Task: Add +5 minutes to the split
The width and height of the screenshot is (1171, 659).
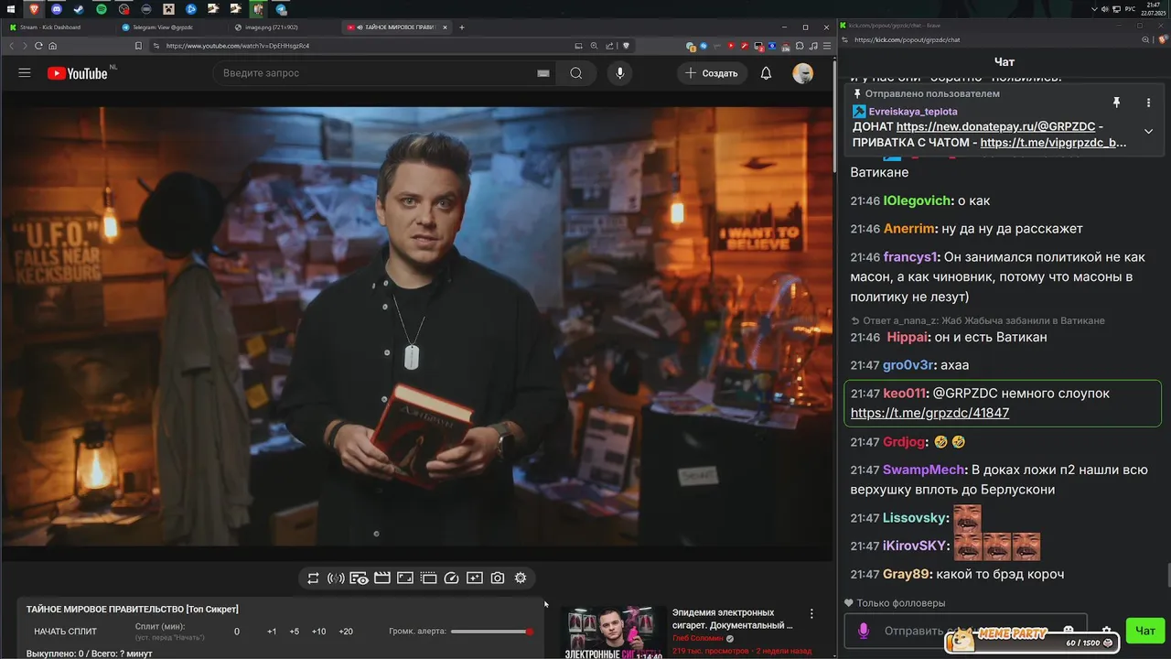Action: pos(295,632)
